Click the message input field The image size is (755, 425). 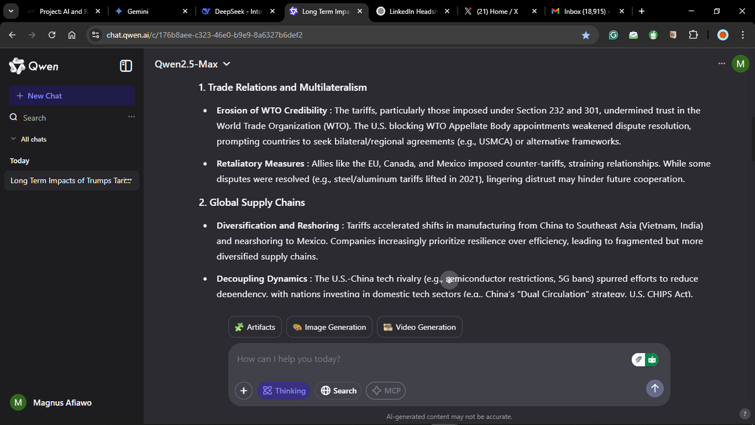[428, 359]
